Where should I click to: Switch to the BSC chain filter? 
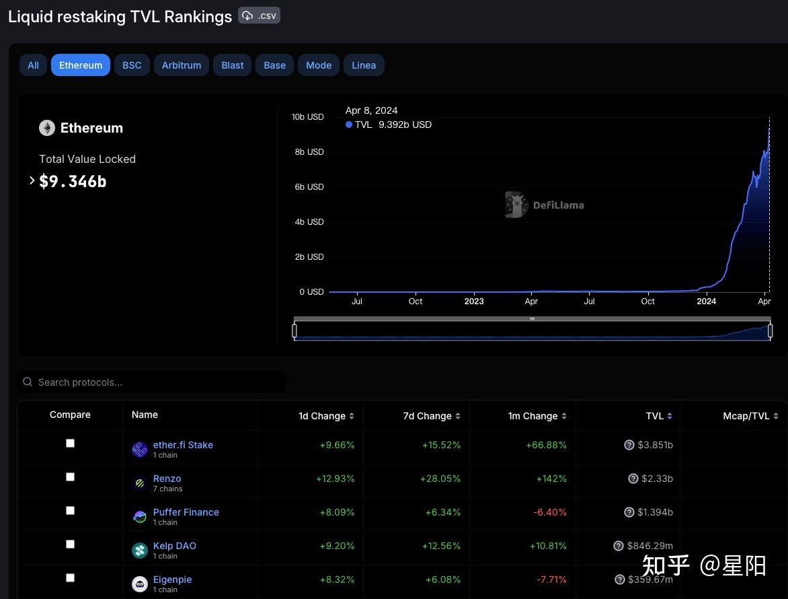point(132,65)
